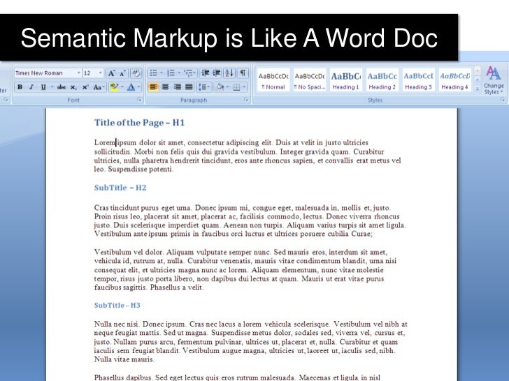Open Change Styles menu

coord(493,80)
